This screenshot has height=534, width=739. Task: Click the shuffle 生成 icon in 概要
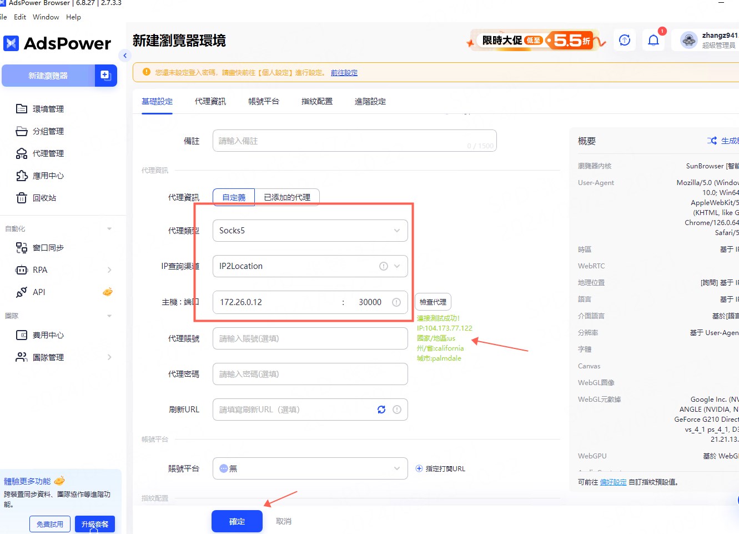tap(712, 141)
